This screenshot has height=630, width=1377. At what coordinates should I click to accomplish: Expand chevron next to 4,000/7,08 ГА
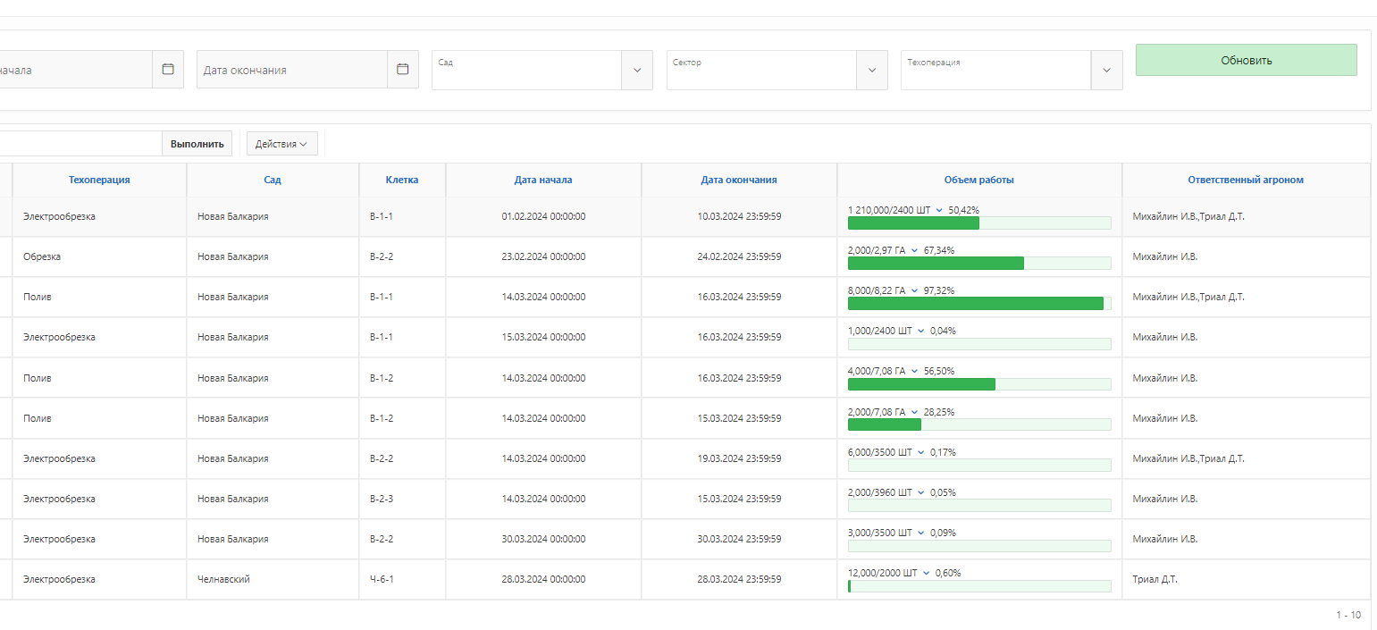[x=914, y=371]
